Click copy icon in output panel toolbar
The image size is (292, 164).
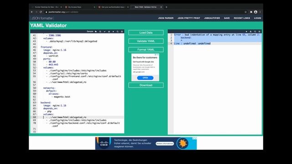255,31
